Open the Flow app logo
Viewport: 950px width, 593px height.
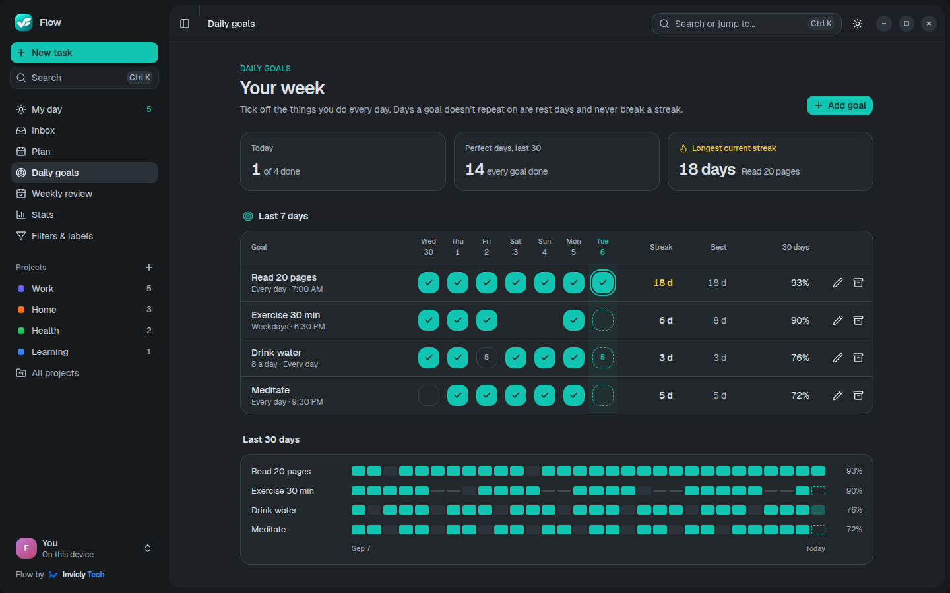click(24, 22)
